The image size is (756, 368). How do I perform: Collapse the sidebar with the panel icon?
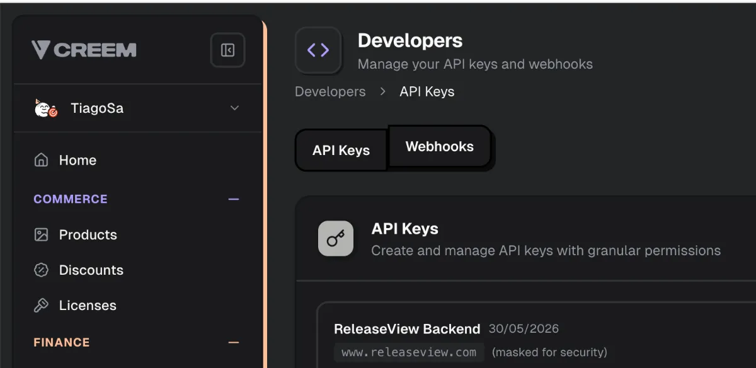pyautogui.click(x=227, y=50)
